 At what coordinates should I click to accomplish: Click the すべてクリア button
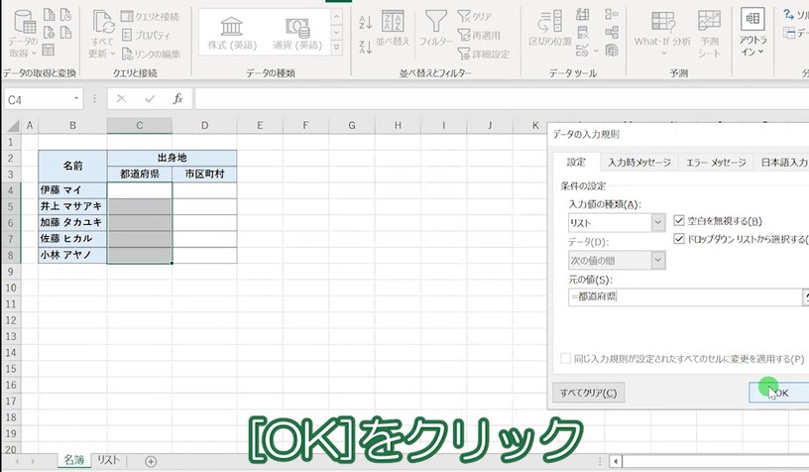click(x=588, y=393)
